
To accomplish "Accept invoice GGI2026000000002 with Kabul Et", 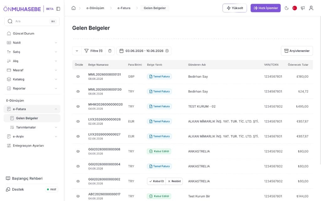I will tap(157, 181).
